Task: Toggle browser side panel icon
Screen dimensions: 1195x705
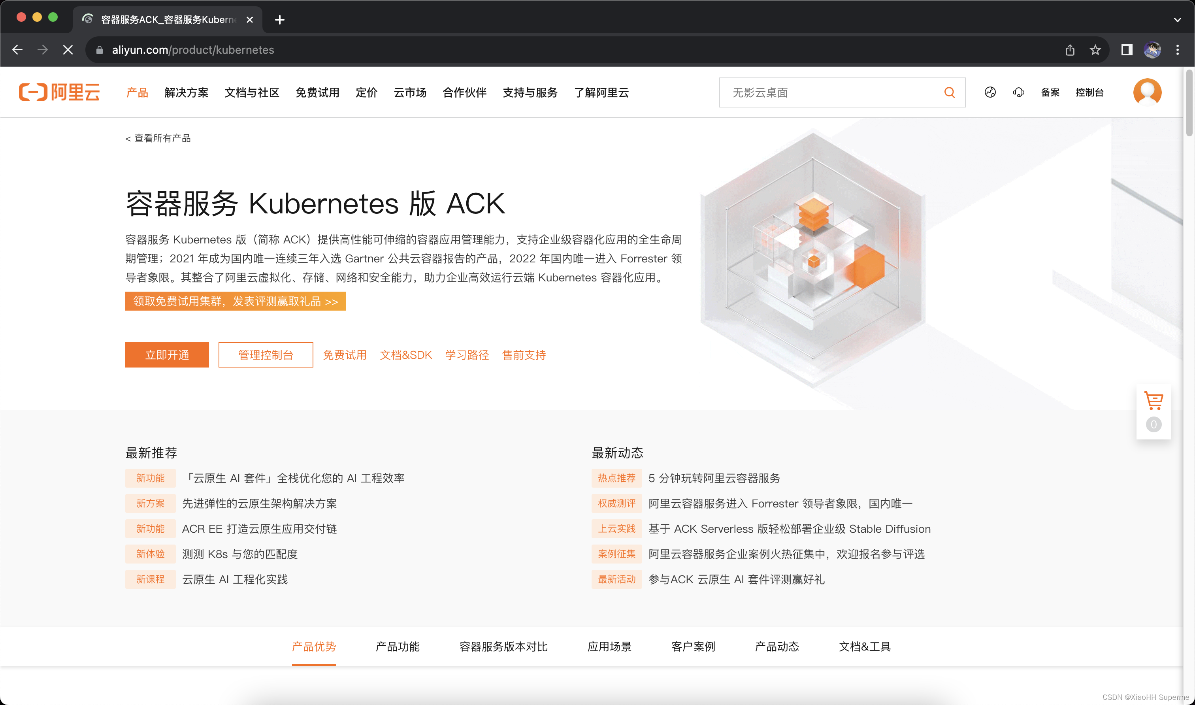Action: 1127,50
